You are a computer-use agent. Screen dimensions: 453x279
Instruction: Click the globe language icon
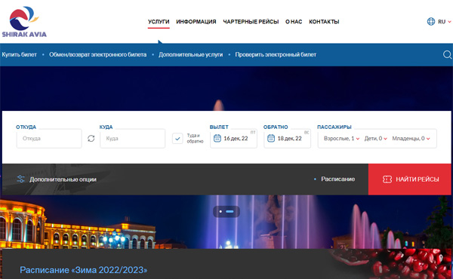(431, 22)
